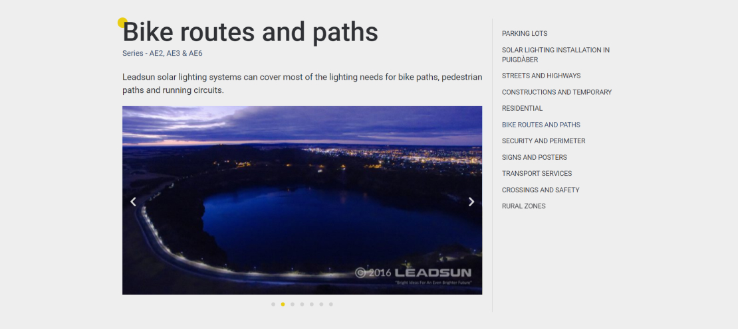Select Rural Zones in sidebar

tap(523, 206)
